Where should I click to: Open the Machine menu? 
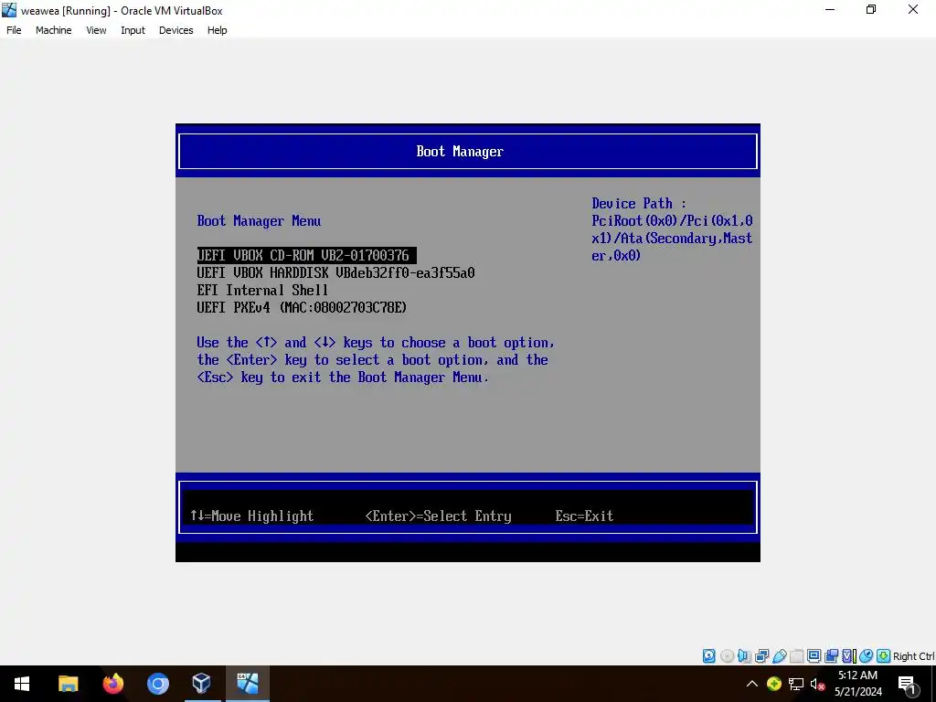[54, 30]
